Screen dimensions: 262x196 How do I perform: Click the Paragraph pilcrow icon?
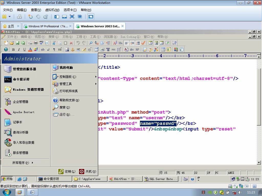(54, 50)
